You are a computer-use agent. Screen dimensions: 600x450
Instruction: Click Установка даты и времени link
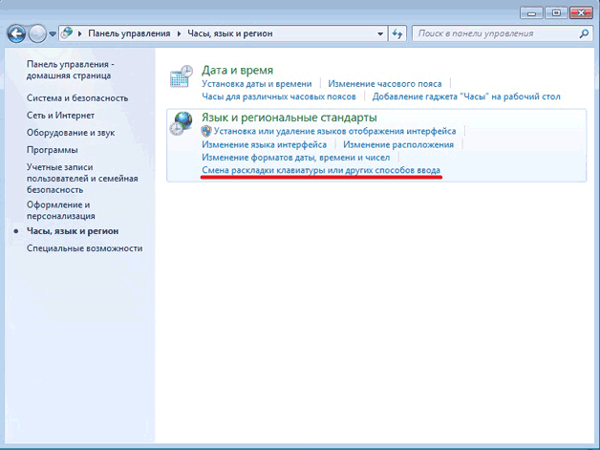click(x=257, y=84)
